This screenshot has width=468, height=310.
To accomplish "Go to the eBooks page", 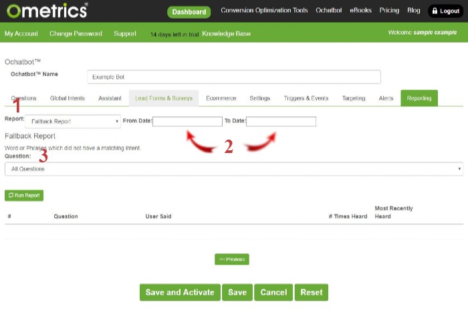I will pos(360,10).
